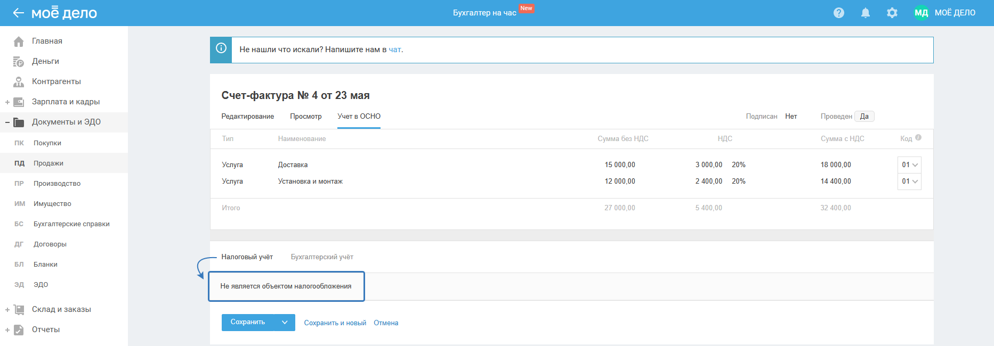The image size is (994, 346).
Task: Click the Зарплата и кадры wallet icon
Action: 19,102
